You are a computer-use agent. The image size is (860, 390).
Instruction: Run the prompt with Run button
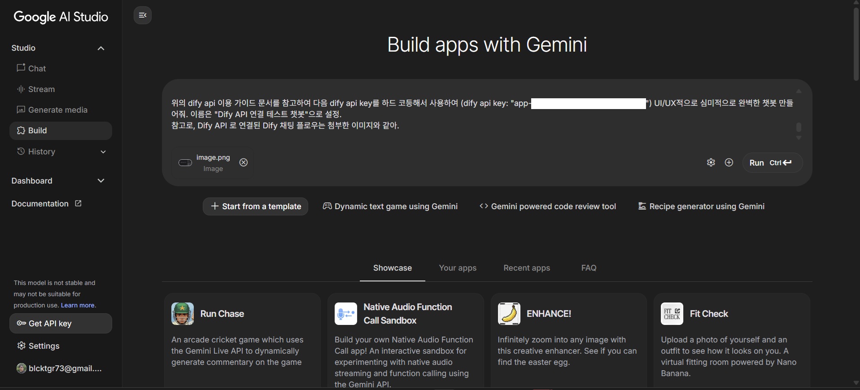click(773, 163)
